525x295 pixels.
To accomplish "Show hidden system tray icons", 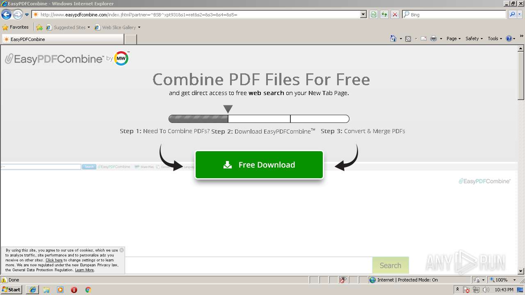I will coord(458,290).
